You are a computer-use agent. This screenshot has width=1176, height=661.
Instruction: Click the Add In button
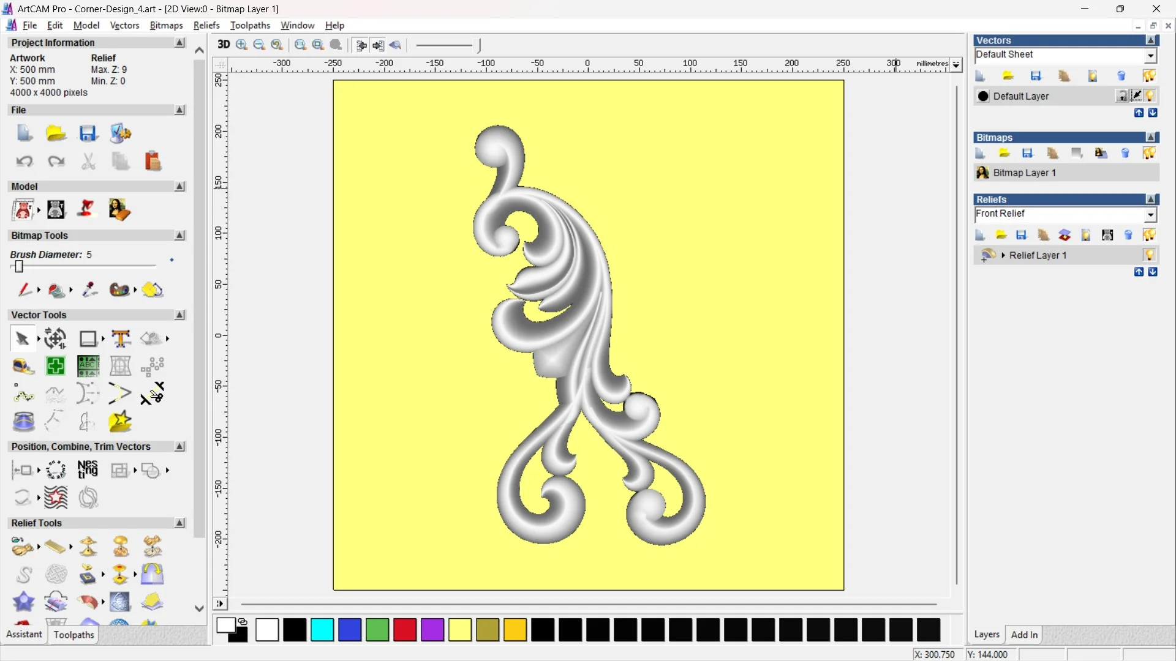coord(1024,635)
